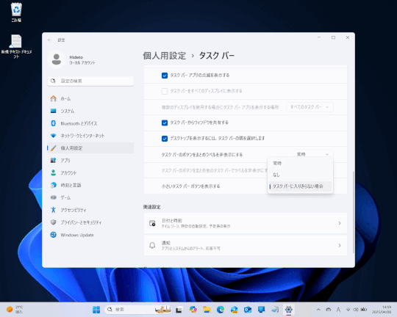Open the Apps (アプリ) settings category

coord(90,161)
